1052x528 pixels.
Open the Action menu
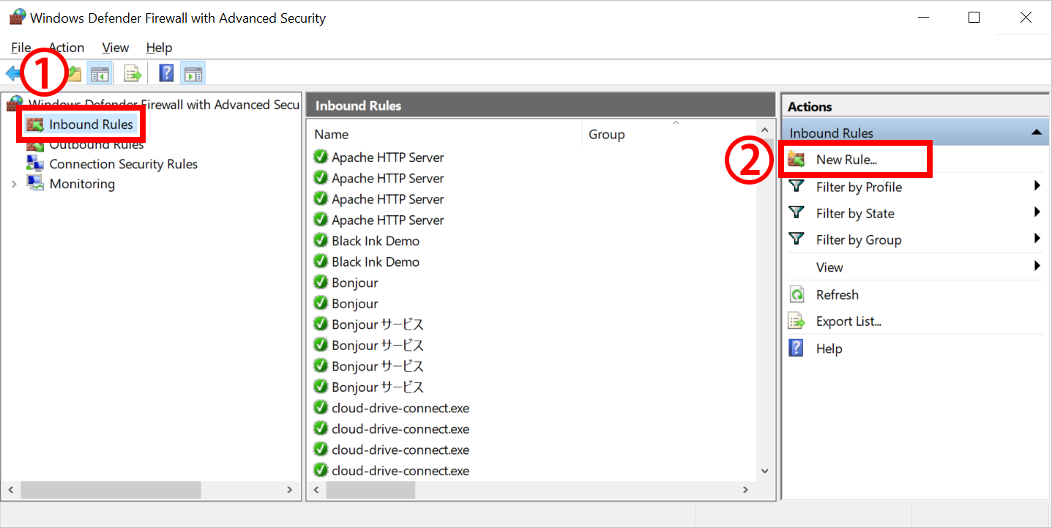pyautogui.click(x=67, y=48)
